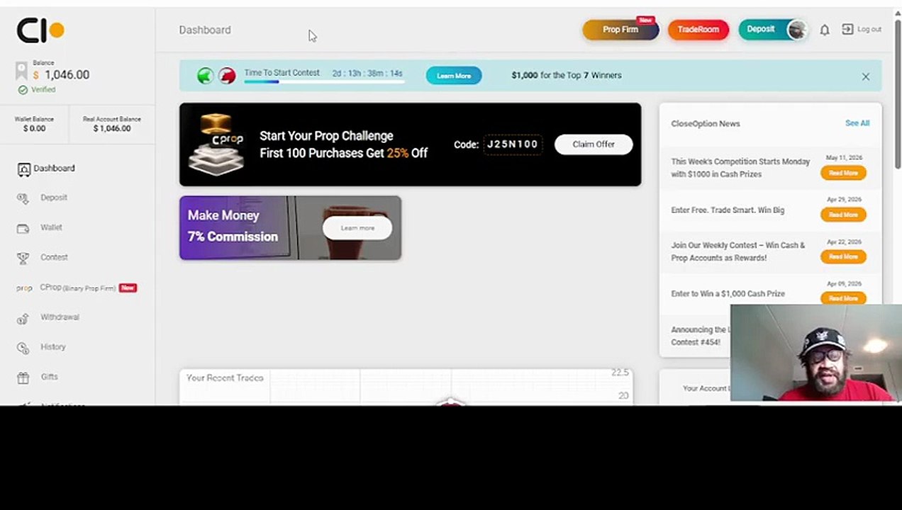This screenshot has height=510, width=902.
Task: Click the Dashboard page title
Action: (x=205, y=30)
